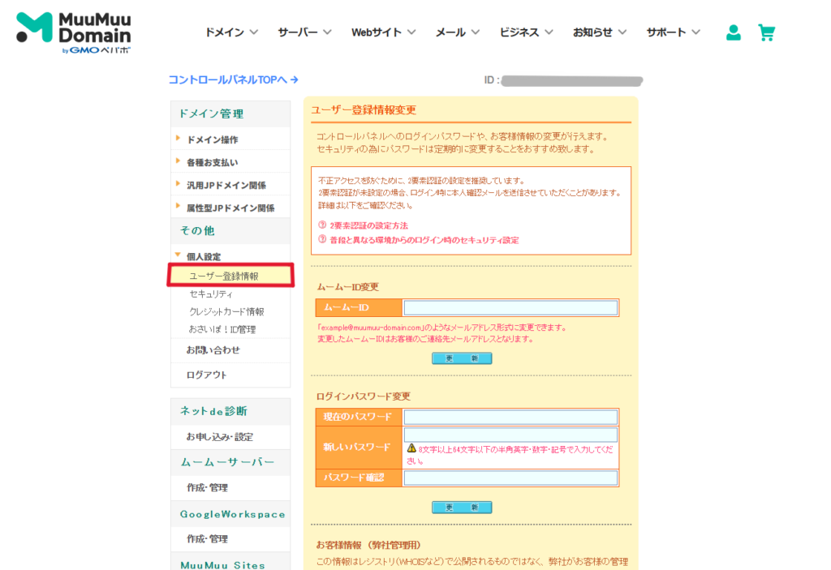Go to コントロールパネルTOPへ link
Screen dimensions: 831x570
(x=233, y=79)
